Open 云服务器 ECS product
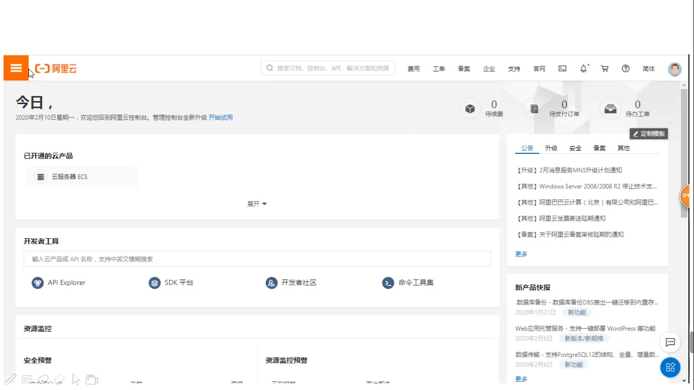Screen dimensions: 694x390 point(82,177)
